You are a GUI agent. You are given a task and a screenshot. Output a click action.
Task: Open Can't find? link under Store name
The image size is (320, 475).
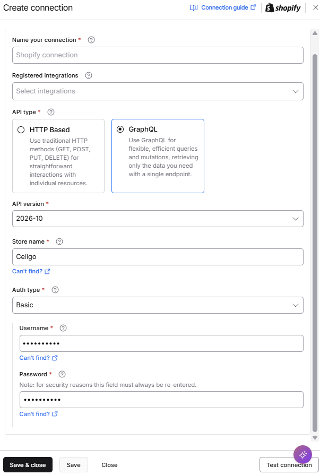pos(31,271)
